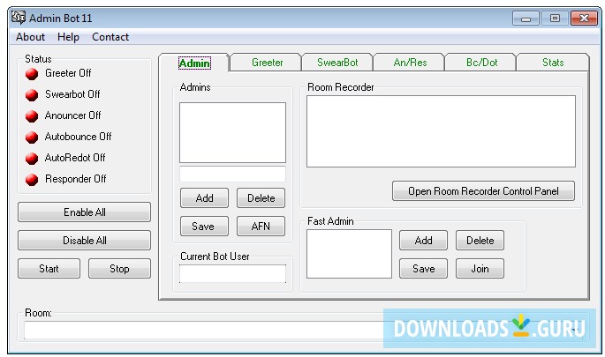Click Add in the Admins group
The image size is (605, 357).
pyautogui.click(x=204, y=198)
